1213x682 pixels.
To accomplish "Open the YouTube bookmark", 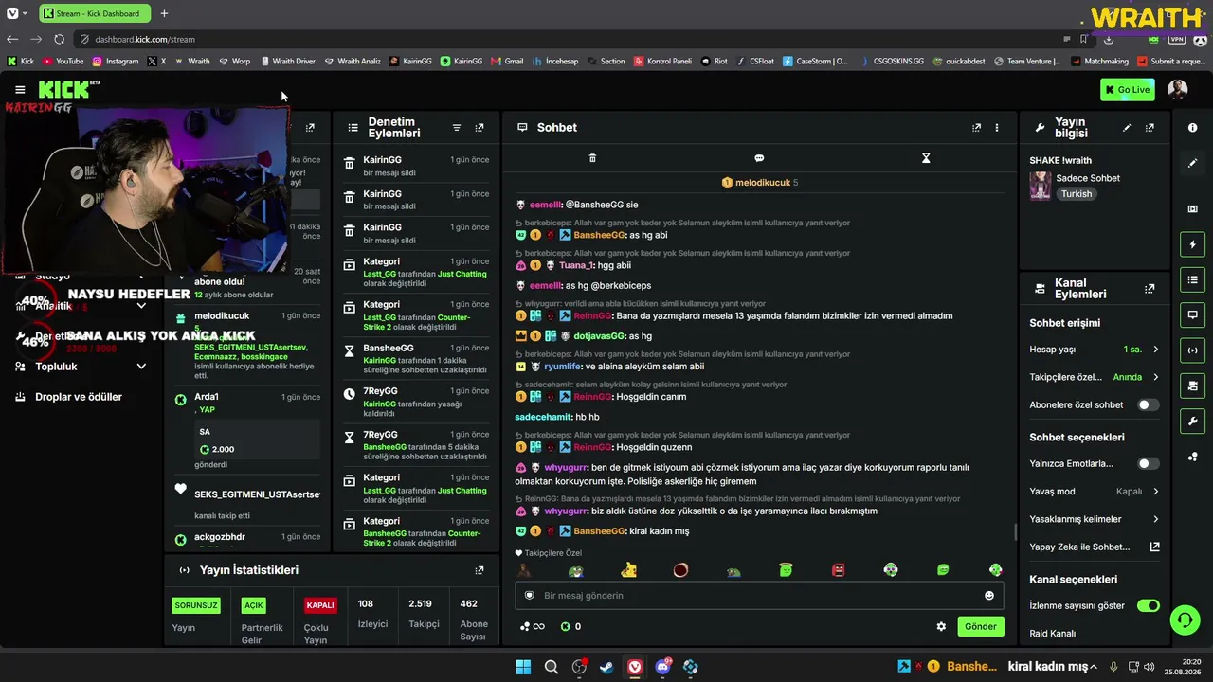I will pyautogui.click(x=63, y=62).
